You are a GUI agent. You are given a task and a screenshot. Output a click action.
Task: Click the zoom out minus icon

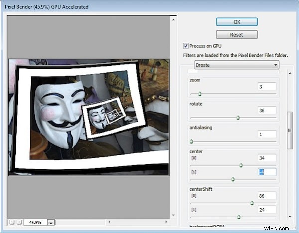pyautogui.click(x=12, y=222)
